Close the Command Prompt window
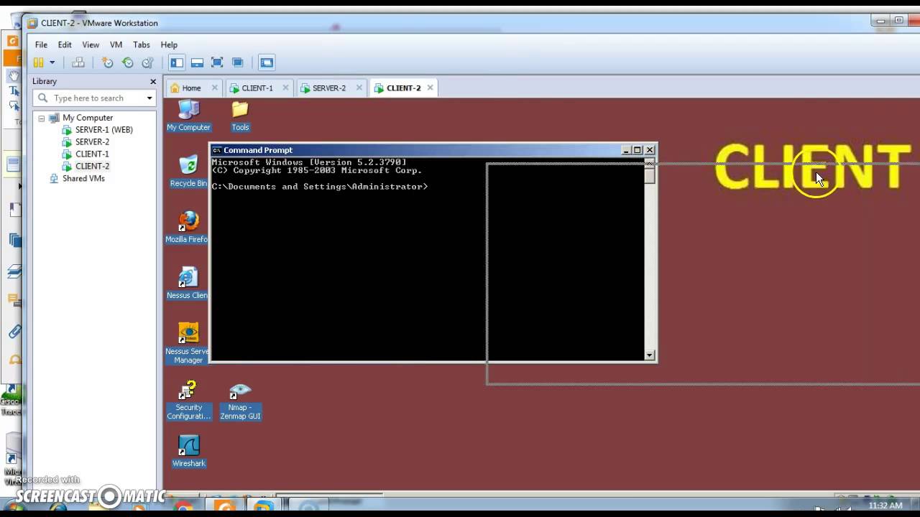The width and height of the screenshot is (920, 517). [650, 150]
